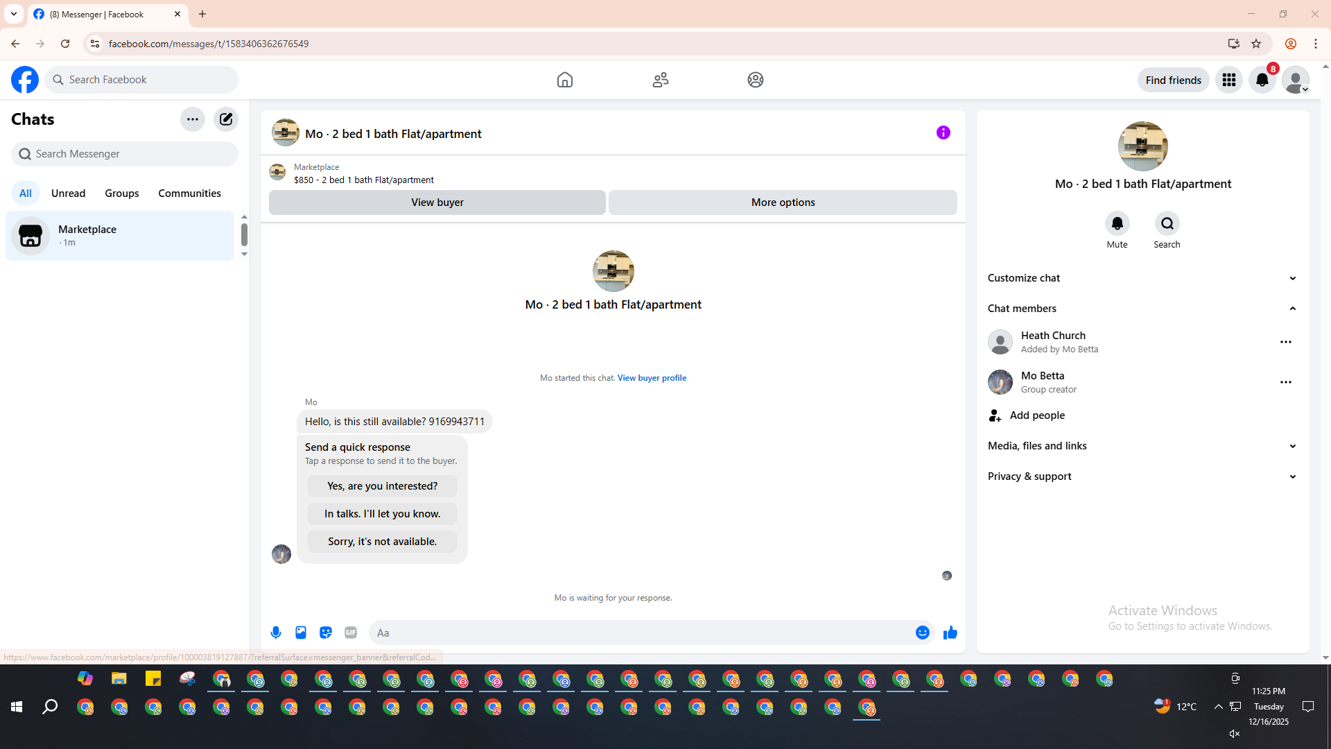Image resolution: width=1331 pixels, height=749 pixels.
Task: Open the Chrome three-dot menu
Action: (1316, 44)
